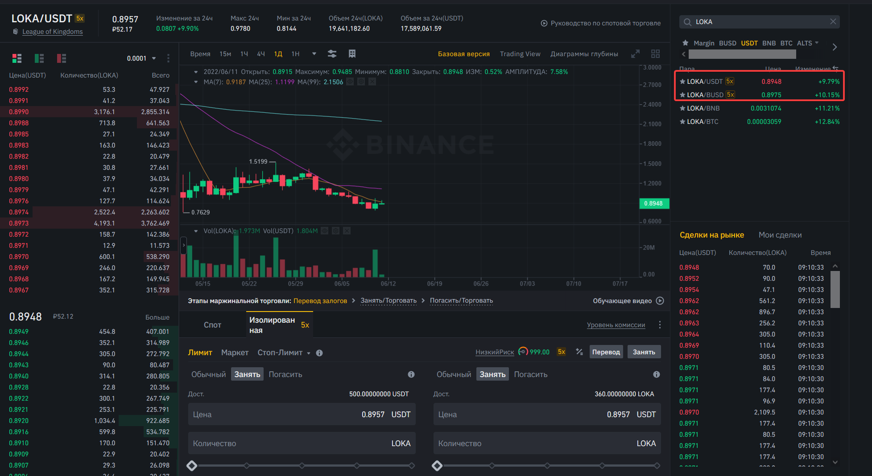Open the multi-chart layout grid icon
The image size is (872, 476).
pyautogui.click(x=655, y=54)
